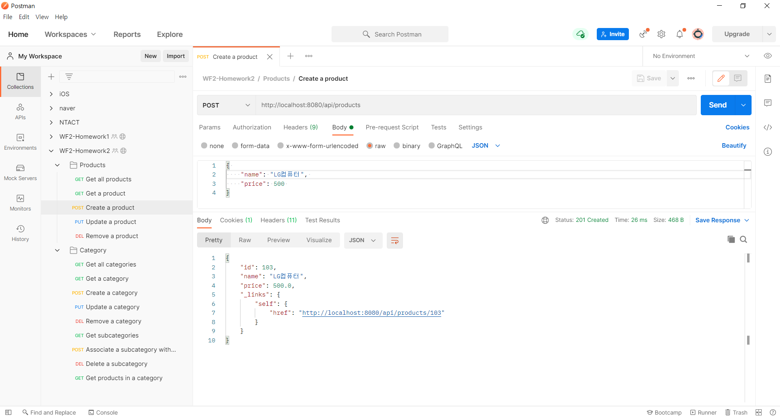Viewport: 780px width, 417px height.
Task: Open environment quick look eye icon
Action: click(x=768, y=56)
